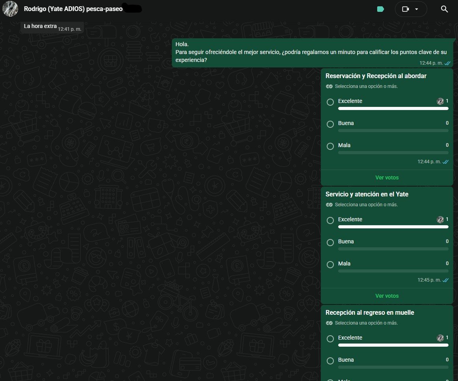Select Excelente in Reservación y Recepción poll
This screenshot has width=458, height=381.
click(330, 102)
